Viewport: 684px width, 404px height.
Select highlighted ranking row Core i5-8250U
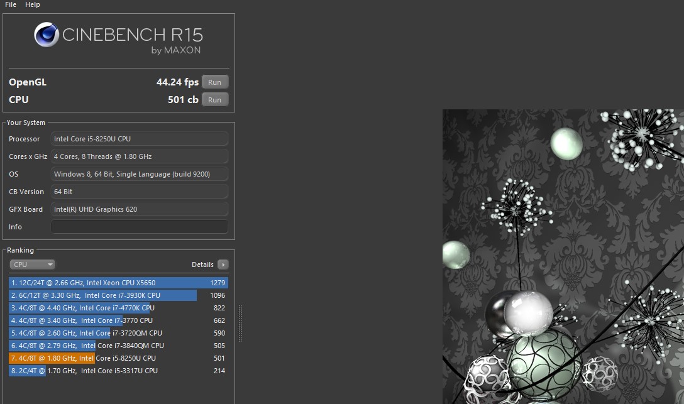click(x=118, y=358)
